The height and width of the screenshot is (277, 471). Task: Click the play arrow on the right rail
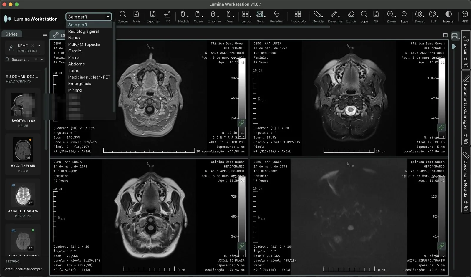[454, 47]
